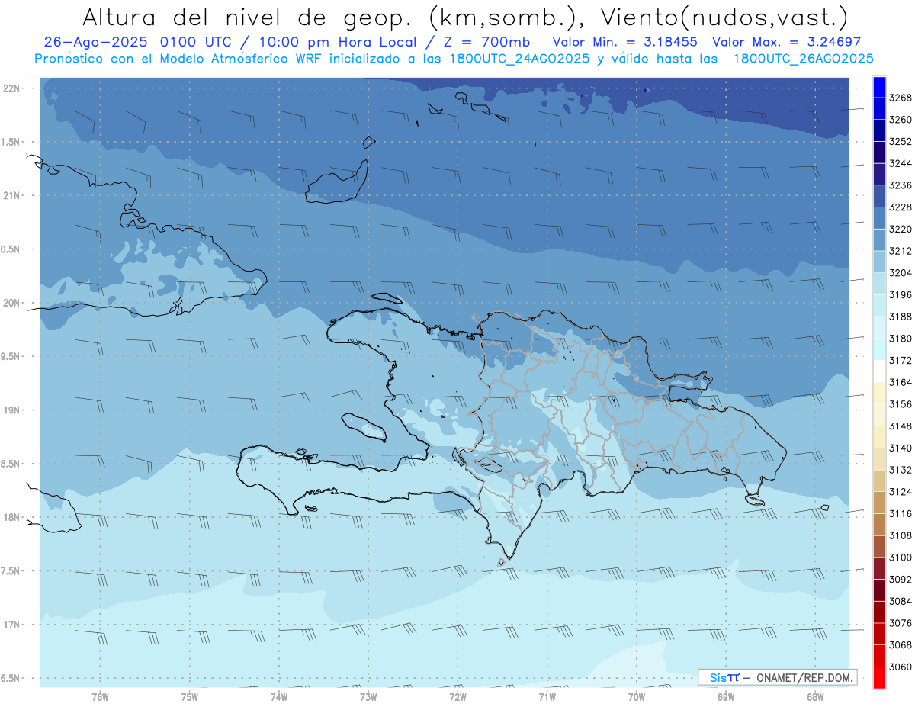Click the 3100 legend value
This screenshot has height=707, width=915.
point(901,558)
